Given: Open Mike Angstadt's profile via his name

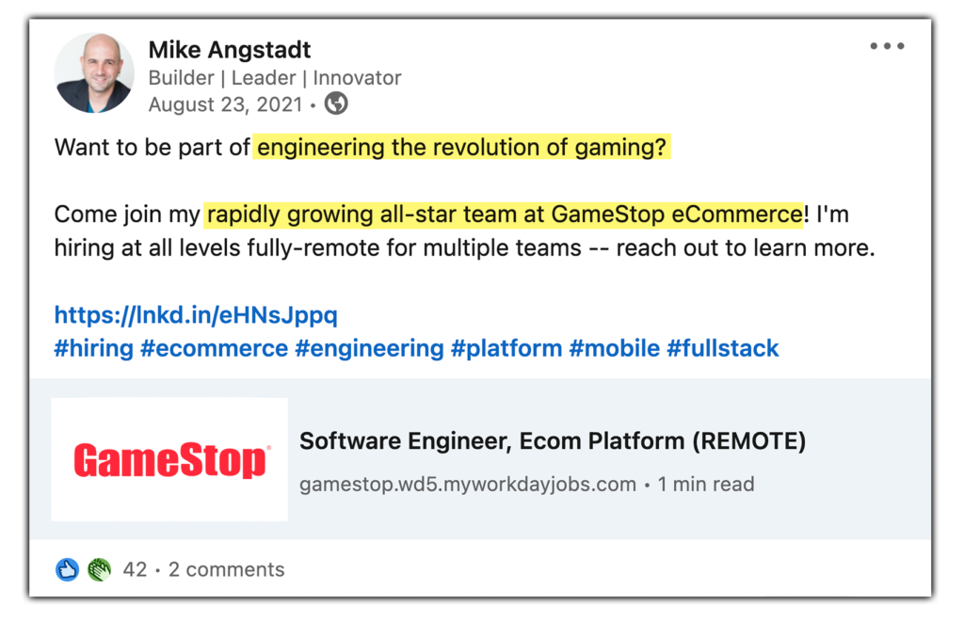Looking at the screenshot, I should click(229, 49).
